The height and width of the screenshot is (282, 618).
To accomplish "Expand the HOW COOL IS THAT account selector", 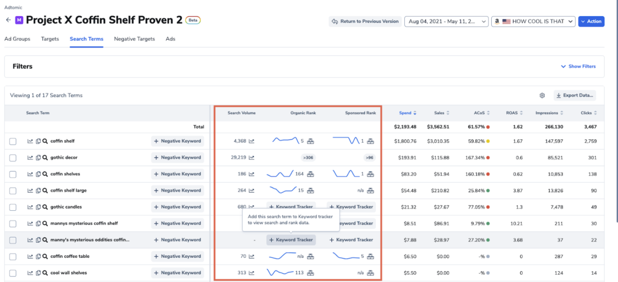I will tap(532, 21).
